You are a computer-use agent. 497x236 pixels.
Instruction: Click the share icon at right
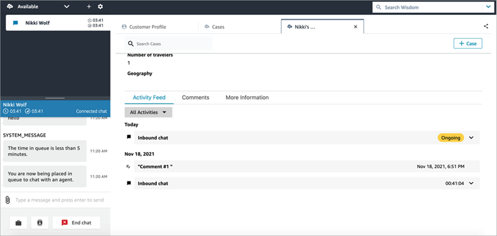[x=486, y=26]
